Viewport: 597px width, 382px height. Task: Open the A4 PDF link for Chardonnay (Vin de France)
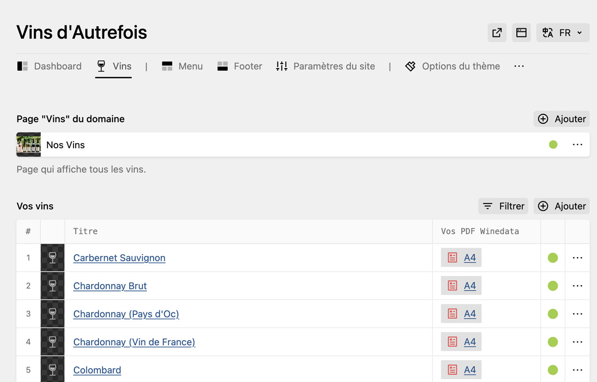470,342
